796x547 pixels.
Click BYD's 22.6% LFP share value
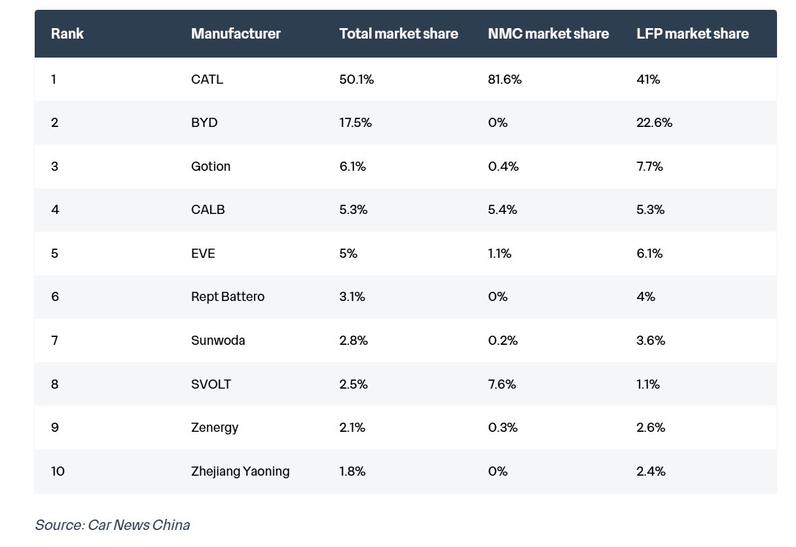click(x=654, y=122)
